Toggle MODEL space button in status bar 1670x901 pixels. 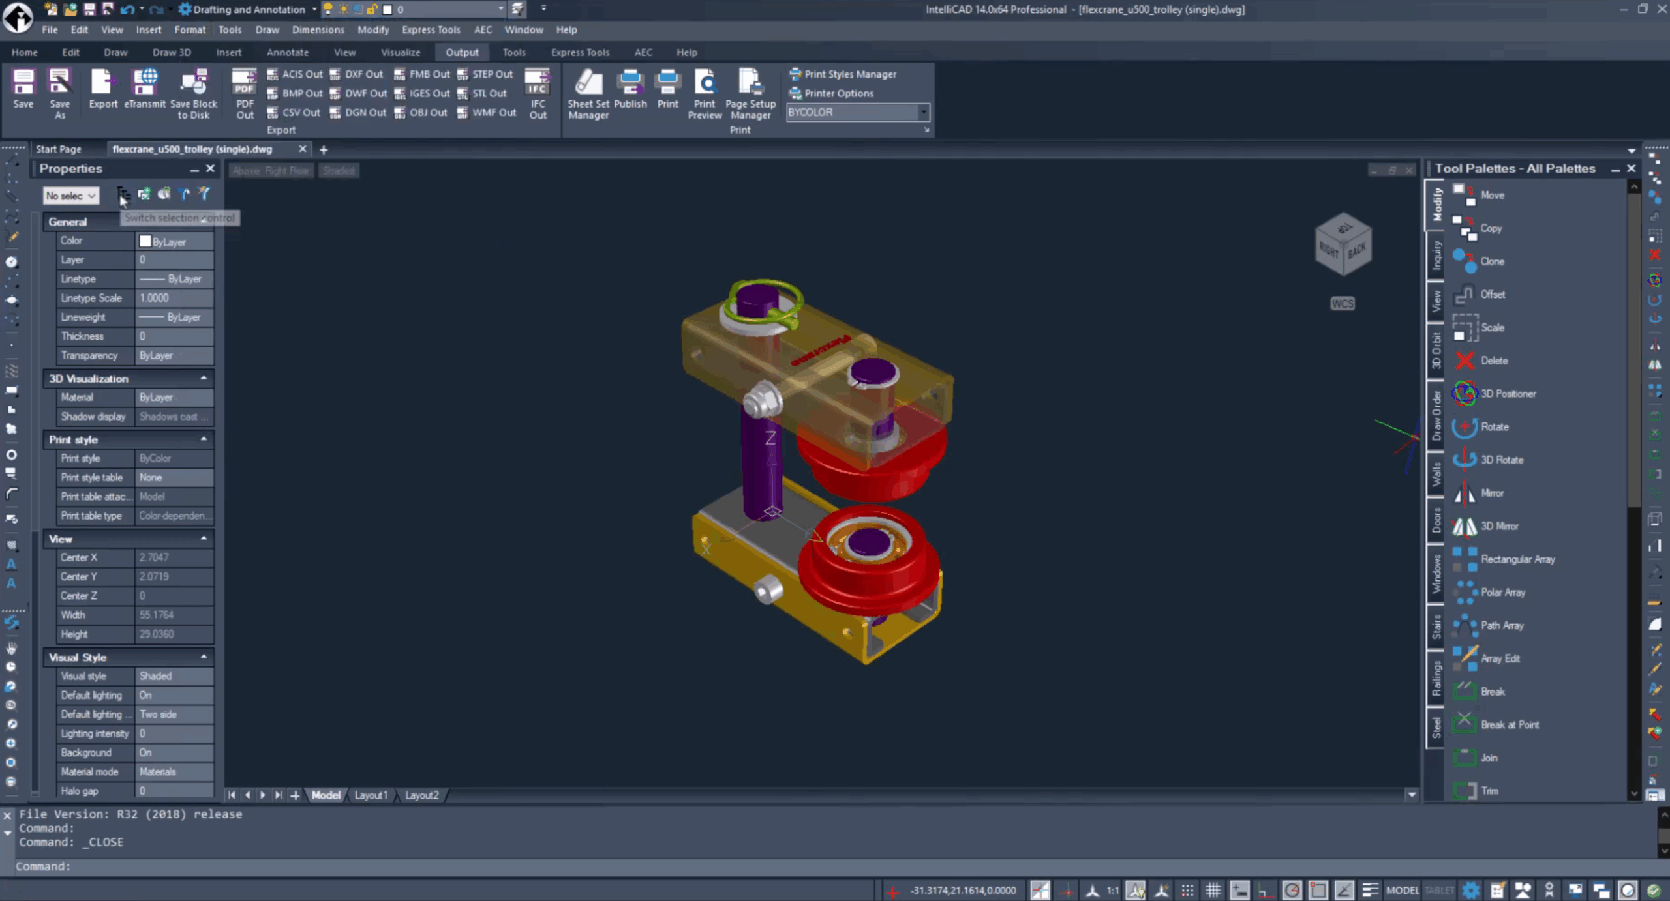pos(1402,890)
